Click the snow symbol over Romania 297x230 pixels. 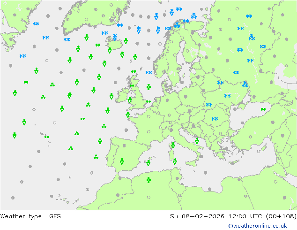click(x=215, y=119)
